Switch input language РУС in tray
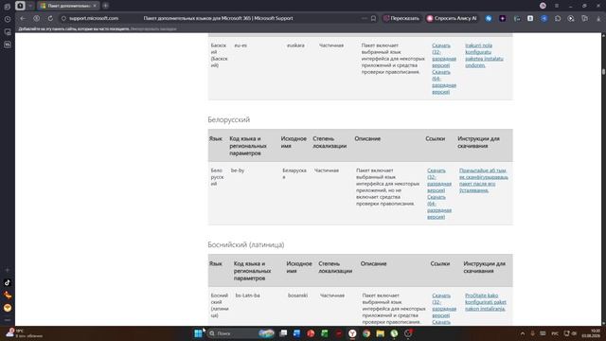606x341 pixels. click(555, 333)
